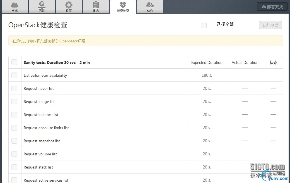Go to the 日志 (Logs) tab

[96, 7]
